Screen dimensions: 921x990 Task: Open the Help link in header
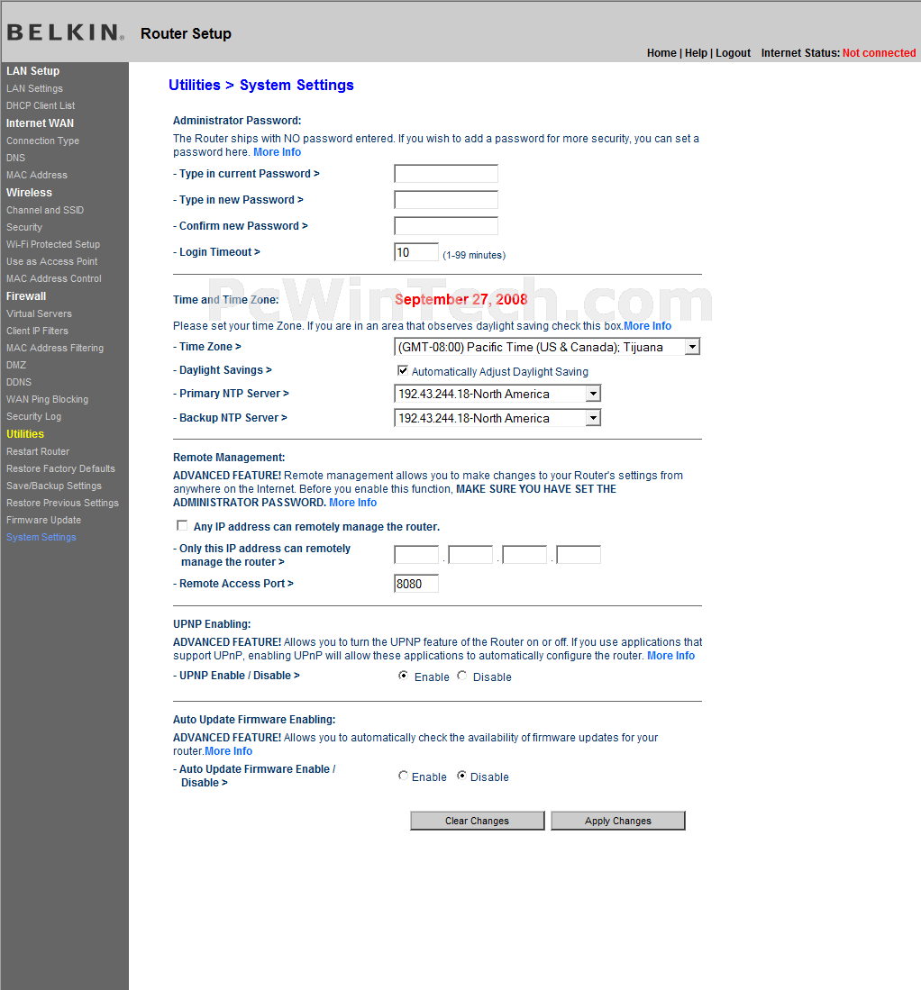tap(696, 53)
